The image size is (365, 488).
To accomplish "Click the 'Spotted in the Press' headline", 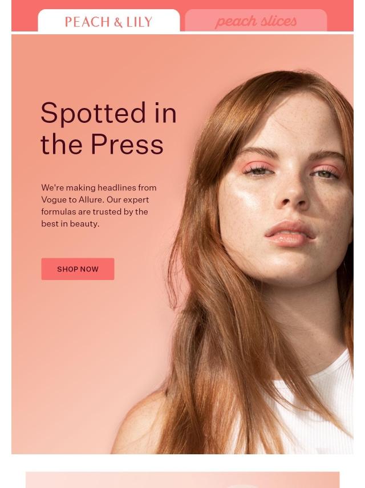I will (x=108, y=128).
